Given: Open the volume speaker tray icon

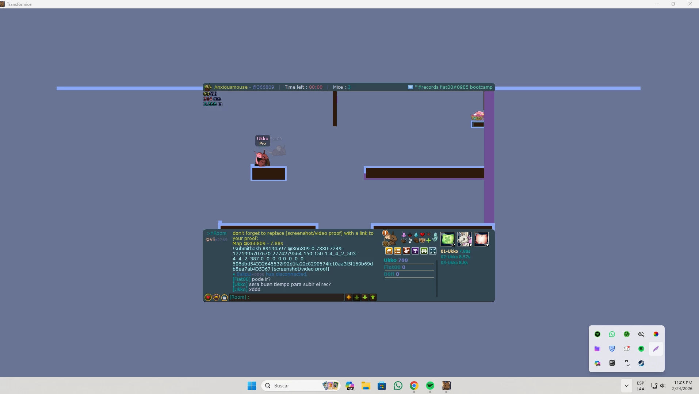Looking at the screenshot, I should (x=662, y=386).
